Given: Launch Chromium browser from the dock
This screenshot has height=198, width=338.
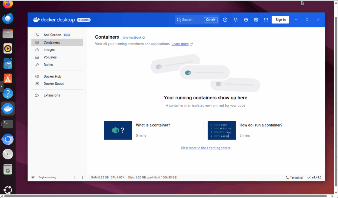Looking at the screenshot, I should click(8, 139).
